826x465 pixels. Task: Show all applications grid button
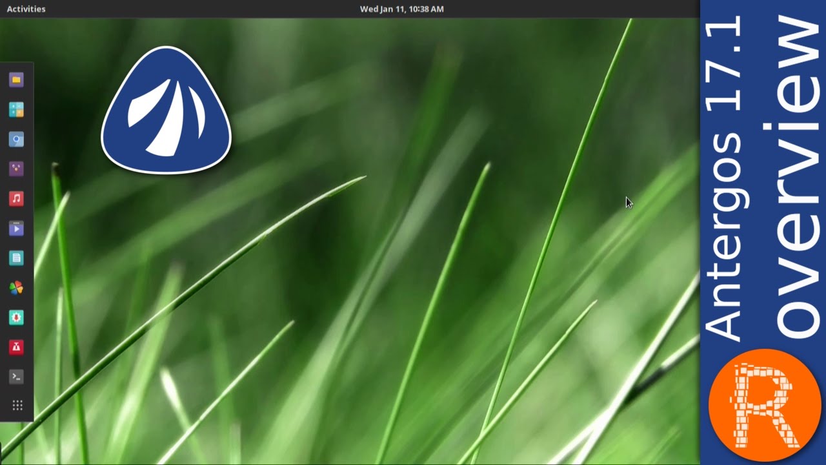point(17,406)
